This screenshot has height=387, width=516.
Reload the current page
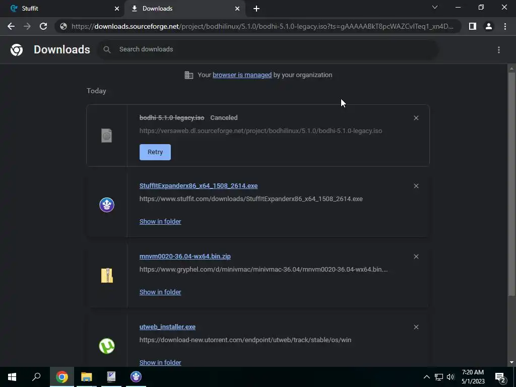(43, 26)
